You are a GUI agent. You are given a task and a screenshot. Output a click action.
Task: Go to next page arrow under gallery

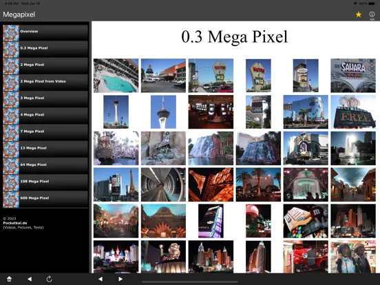click(120, 279)
